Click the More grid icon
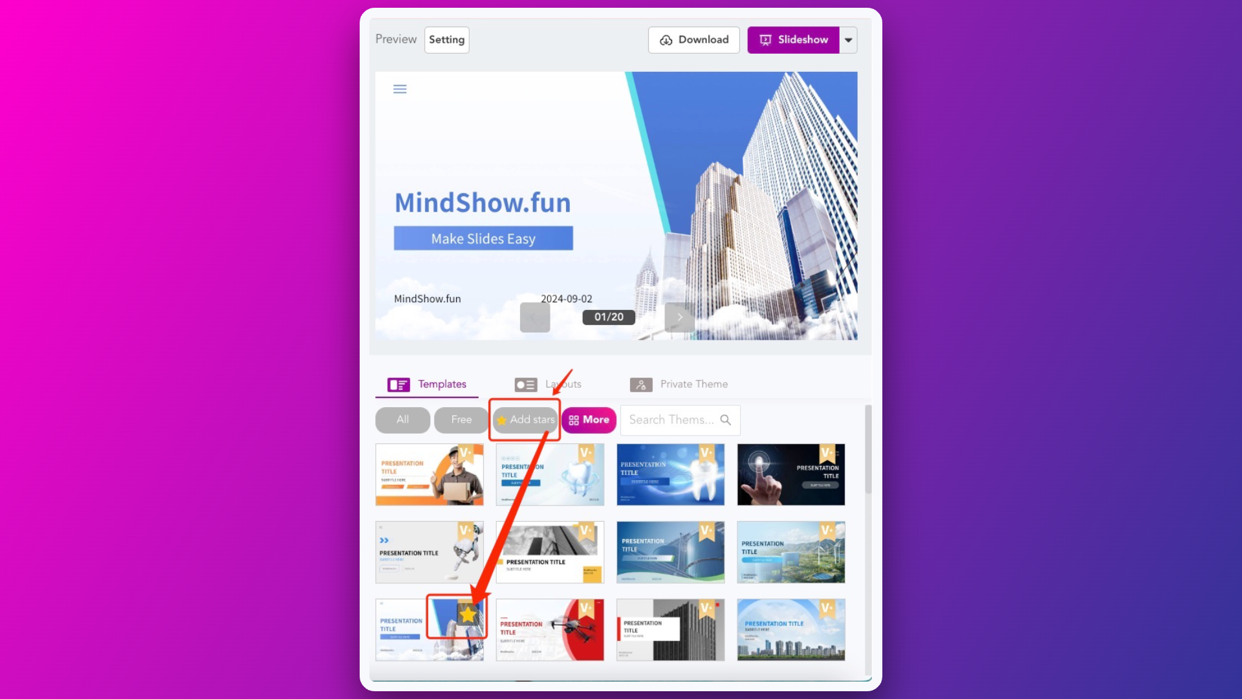This screenshot has width=1242, height=699. click(575, 419)
